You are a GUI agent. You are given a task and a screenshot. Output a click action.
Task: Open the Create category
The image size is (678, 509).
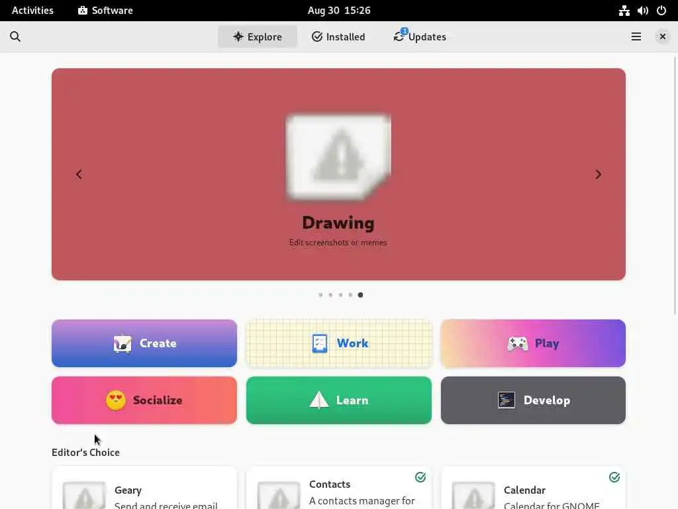pyautogui.click(x=144, y=343)
